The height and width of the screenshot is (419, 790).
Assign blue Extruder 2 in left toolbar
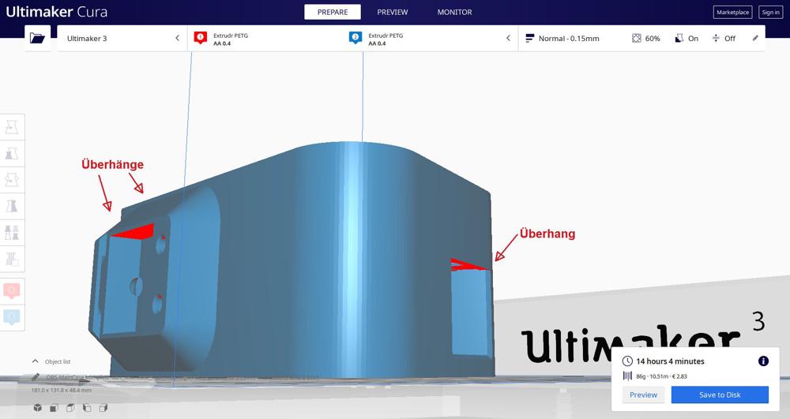[x=12, y=317]
